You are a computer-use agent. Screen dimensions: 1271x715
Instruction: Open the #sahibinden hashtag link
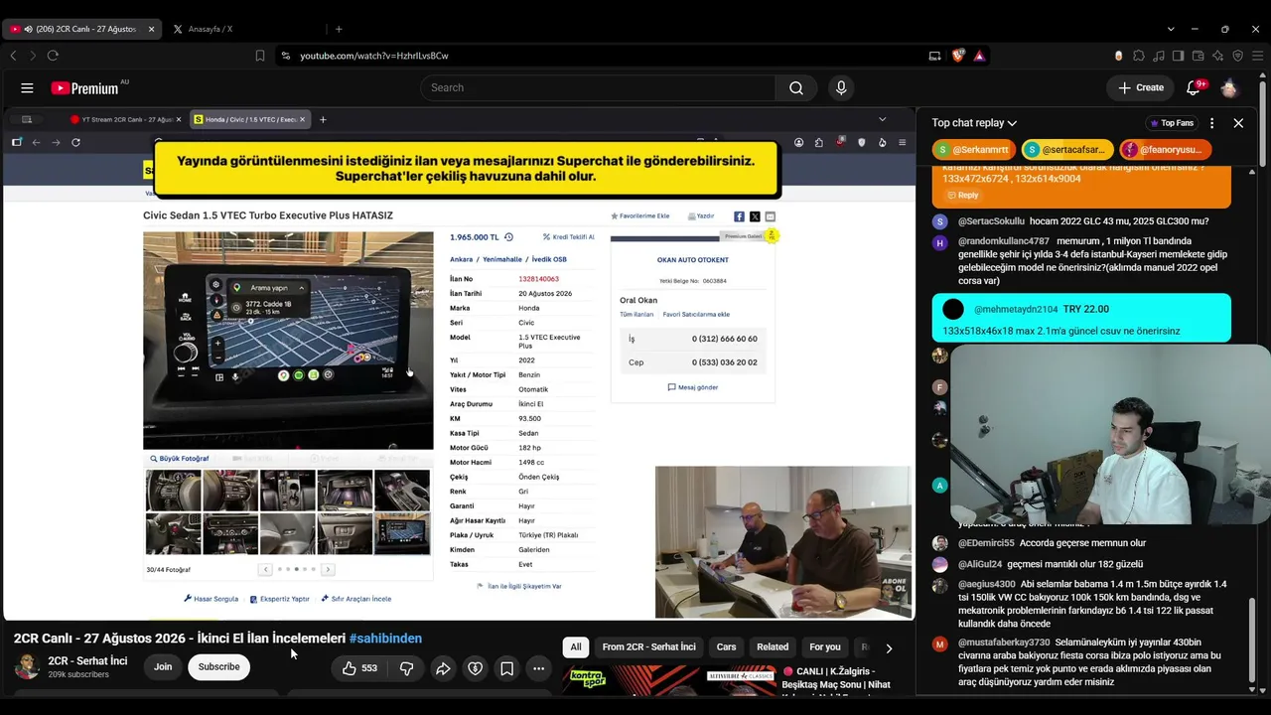[385, 639]
